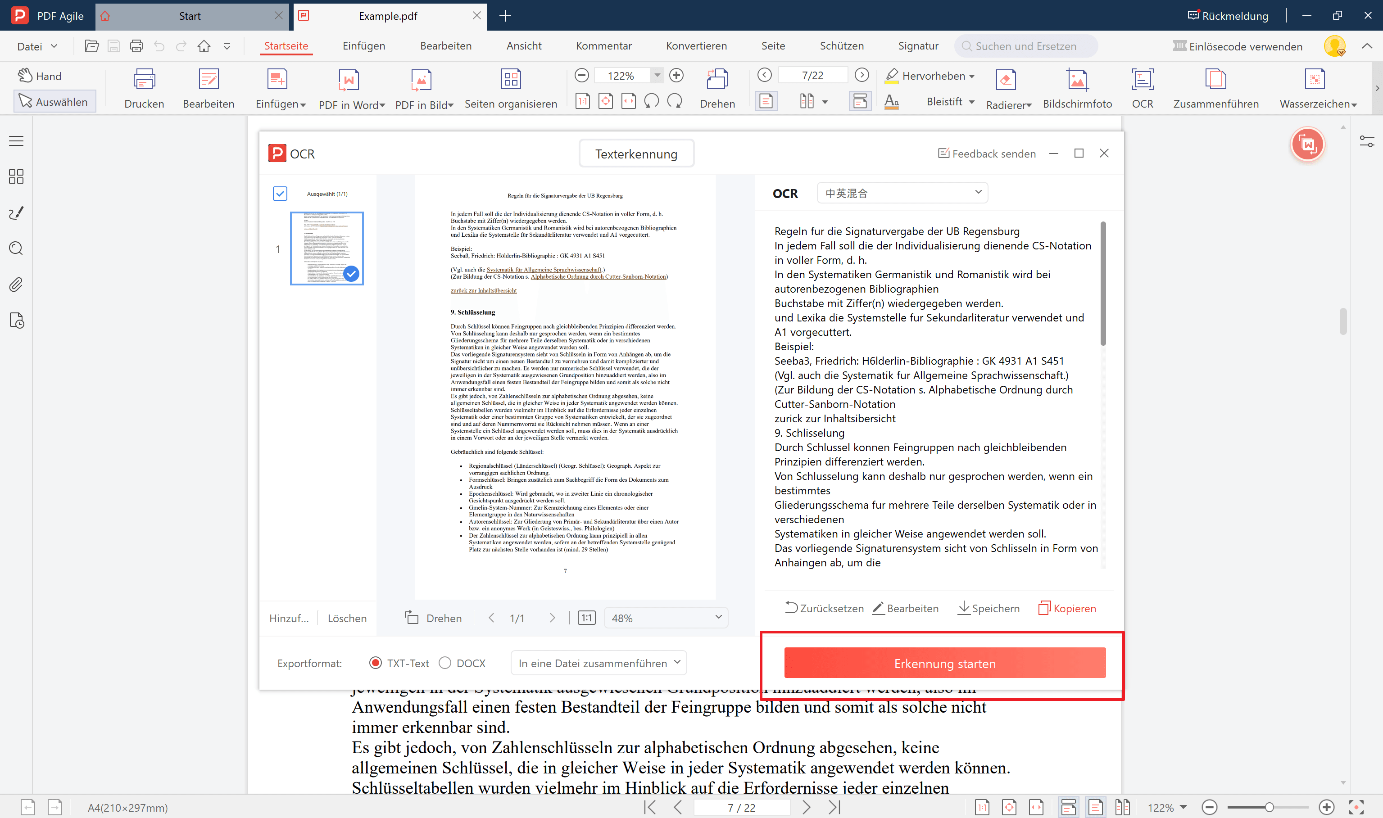Click Zurücksetzen in OCR dialog
The width and height of the screenshot is (1383, 818).
coord(825,609)
